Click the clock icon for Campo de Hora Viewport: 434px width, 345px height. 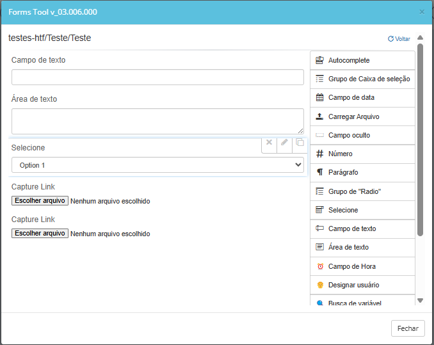coord(319,266)
